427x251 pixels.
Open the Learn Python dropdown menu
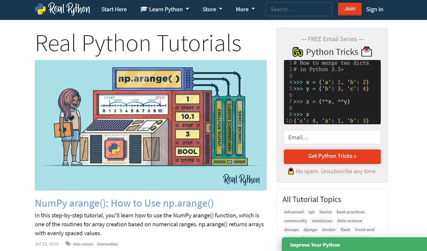(165, 9)
